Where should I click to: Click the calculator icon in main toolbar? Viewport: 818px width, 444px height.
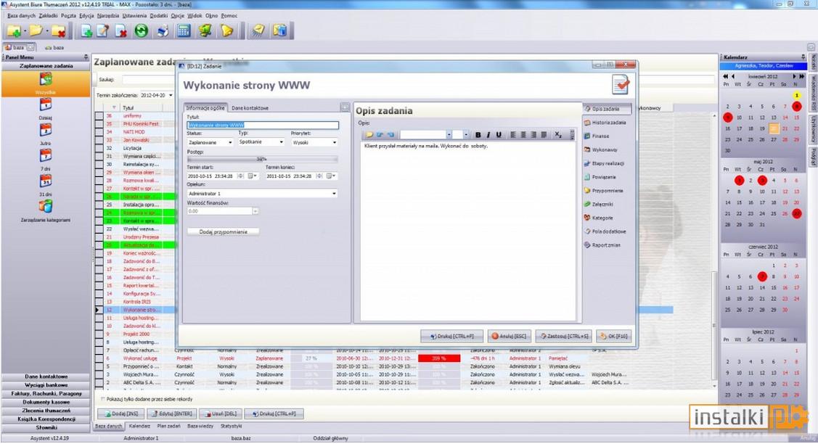[x=184, y=31]
